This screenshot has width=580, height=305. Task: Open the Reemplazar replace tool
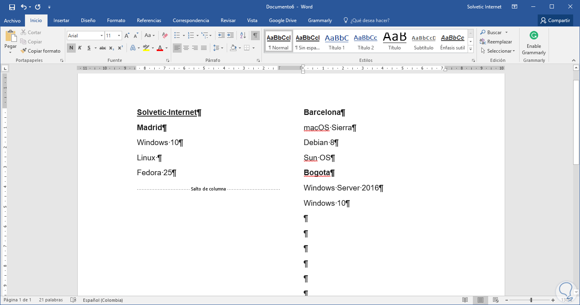[496, 42]
